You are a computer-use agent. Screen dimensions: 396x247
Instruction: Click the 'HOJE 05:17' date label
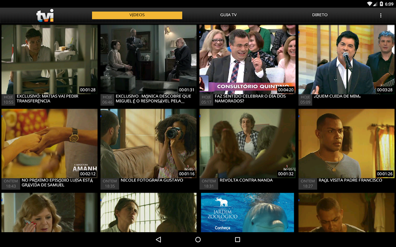(x=206, y=100)
